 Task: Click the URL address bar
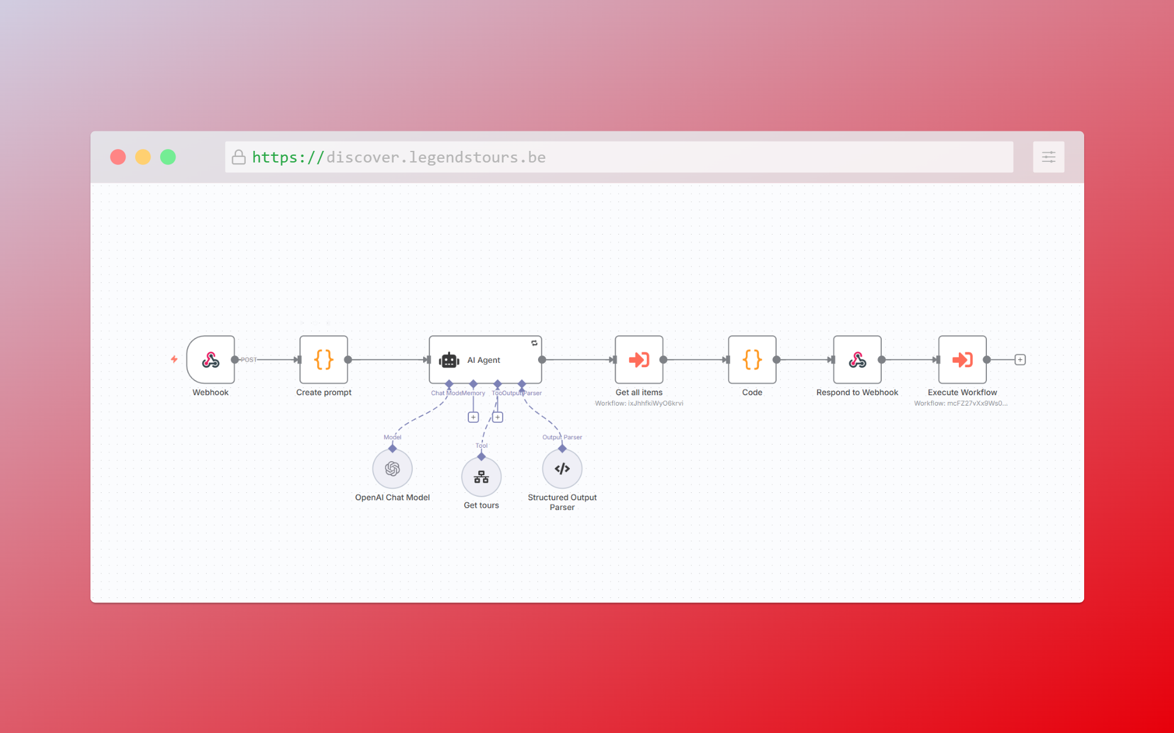click(x=618, y=157)
